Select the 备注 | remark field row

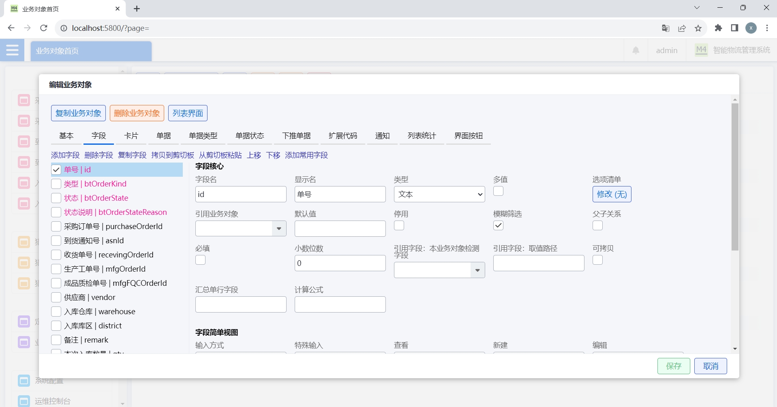pyautogui.click(x=117, y=340)
